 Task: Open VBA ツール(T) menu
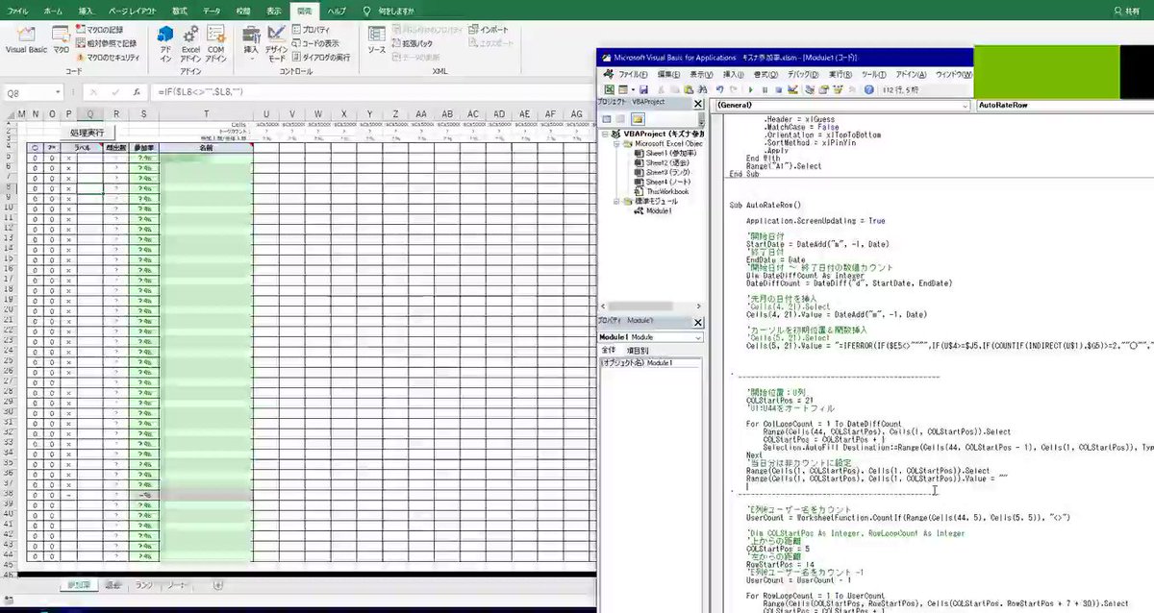pos(874,74)
